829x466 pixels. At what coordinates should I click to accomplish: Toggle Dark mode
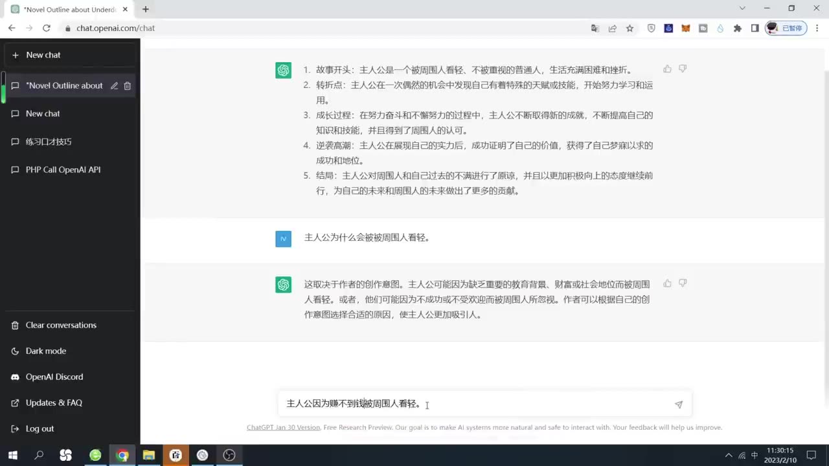[x=70, y=351]
